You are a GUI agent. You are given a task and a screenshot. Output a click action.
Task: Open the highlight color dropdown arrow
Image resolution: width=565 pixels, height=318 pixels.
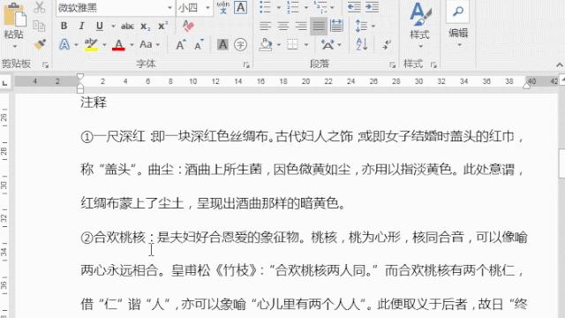click(104, 45)
